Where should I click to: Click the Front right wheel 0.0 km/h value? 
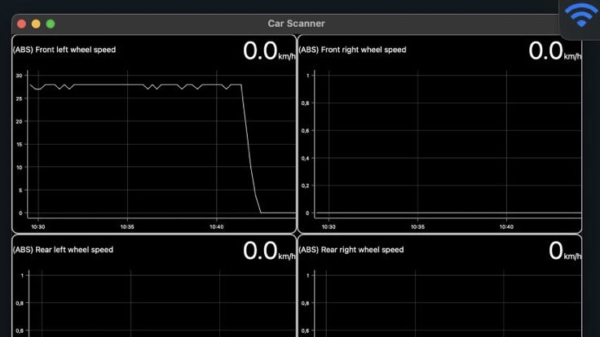coord(554,51)
